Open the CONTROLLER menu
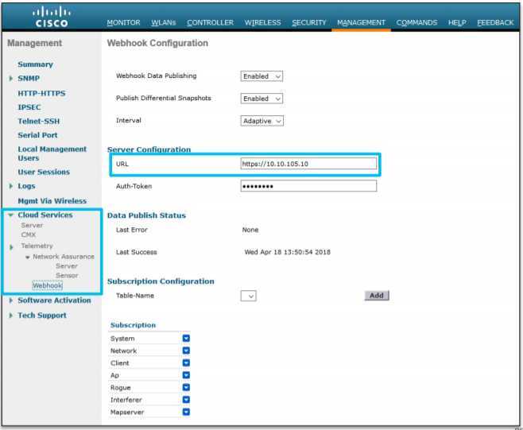The image size is (523, 430). tap(210, 23)
